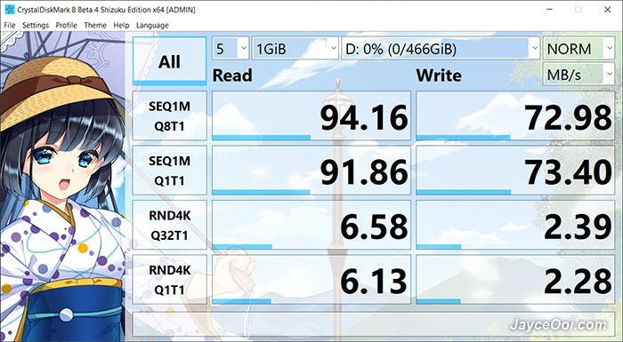Start the RND4K Q1T1 benchmark
This screenshot has width=623, height=342.
tap(169, 280)
